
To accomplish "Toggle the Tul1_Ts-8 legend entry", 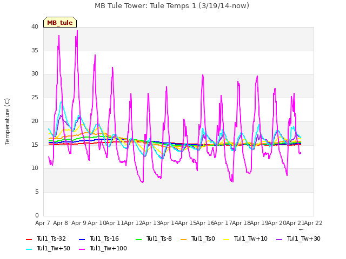I will [154, 238].
